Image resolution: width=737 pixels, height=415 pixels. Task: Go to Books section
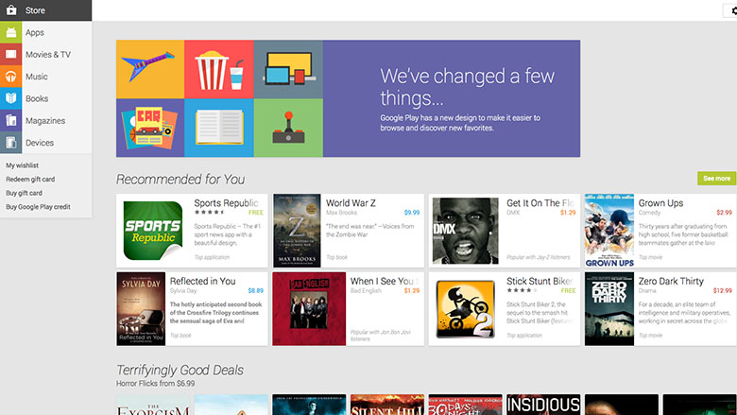pos(37,98)
